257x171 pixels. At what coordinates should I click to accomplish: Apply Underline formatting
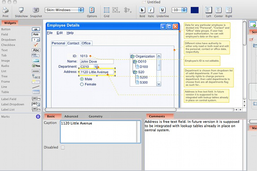pos(162,10)
